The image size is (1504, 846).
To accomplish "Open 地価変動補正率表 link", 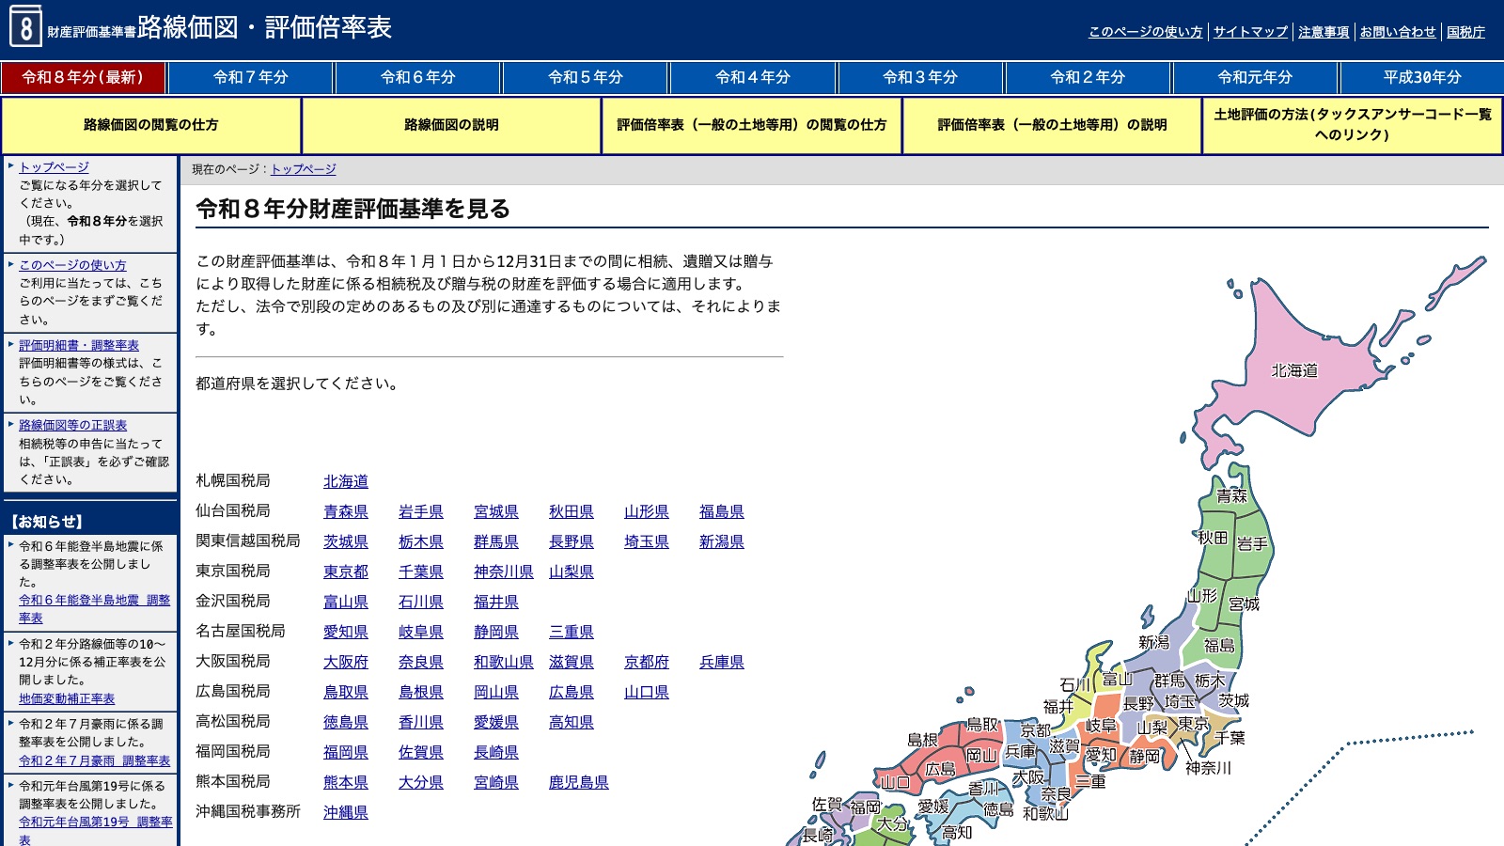I will 67,699.
